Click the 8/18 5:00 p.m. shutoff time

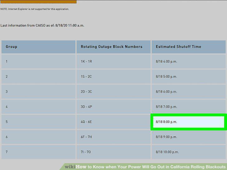pos(189,77)
